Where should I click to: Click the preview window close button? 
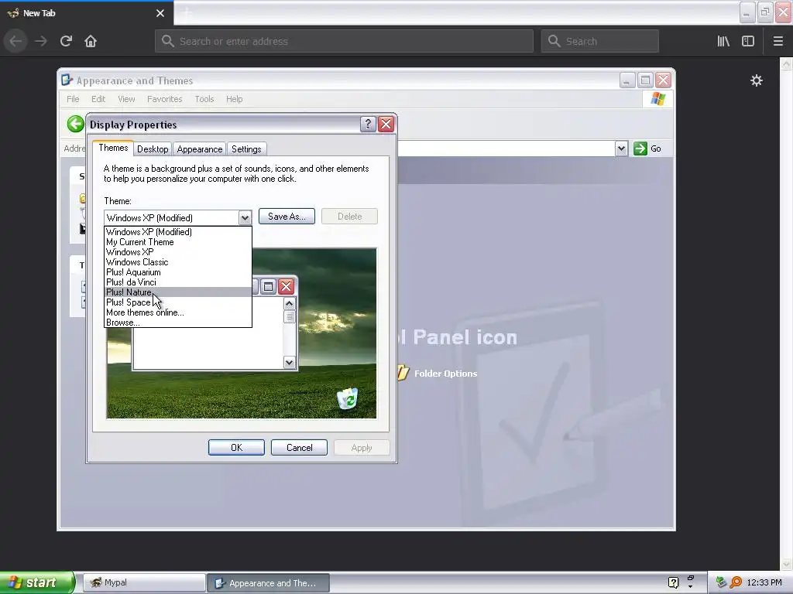[x=287, y=286]
